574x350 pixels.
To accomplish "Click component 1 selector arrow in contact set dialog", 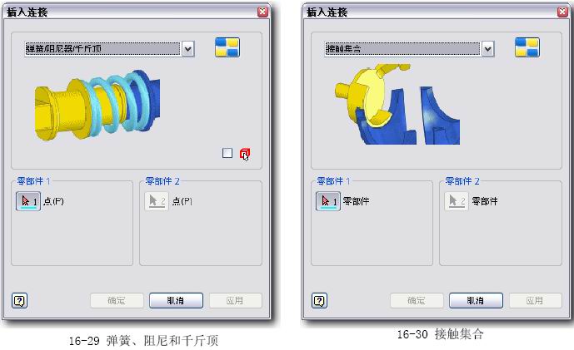I will click(328, 201).
